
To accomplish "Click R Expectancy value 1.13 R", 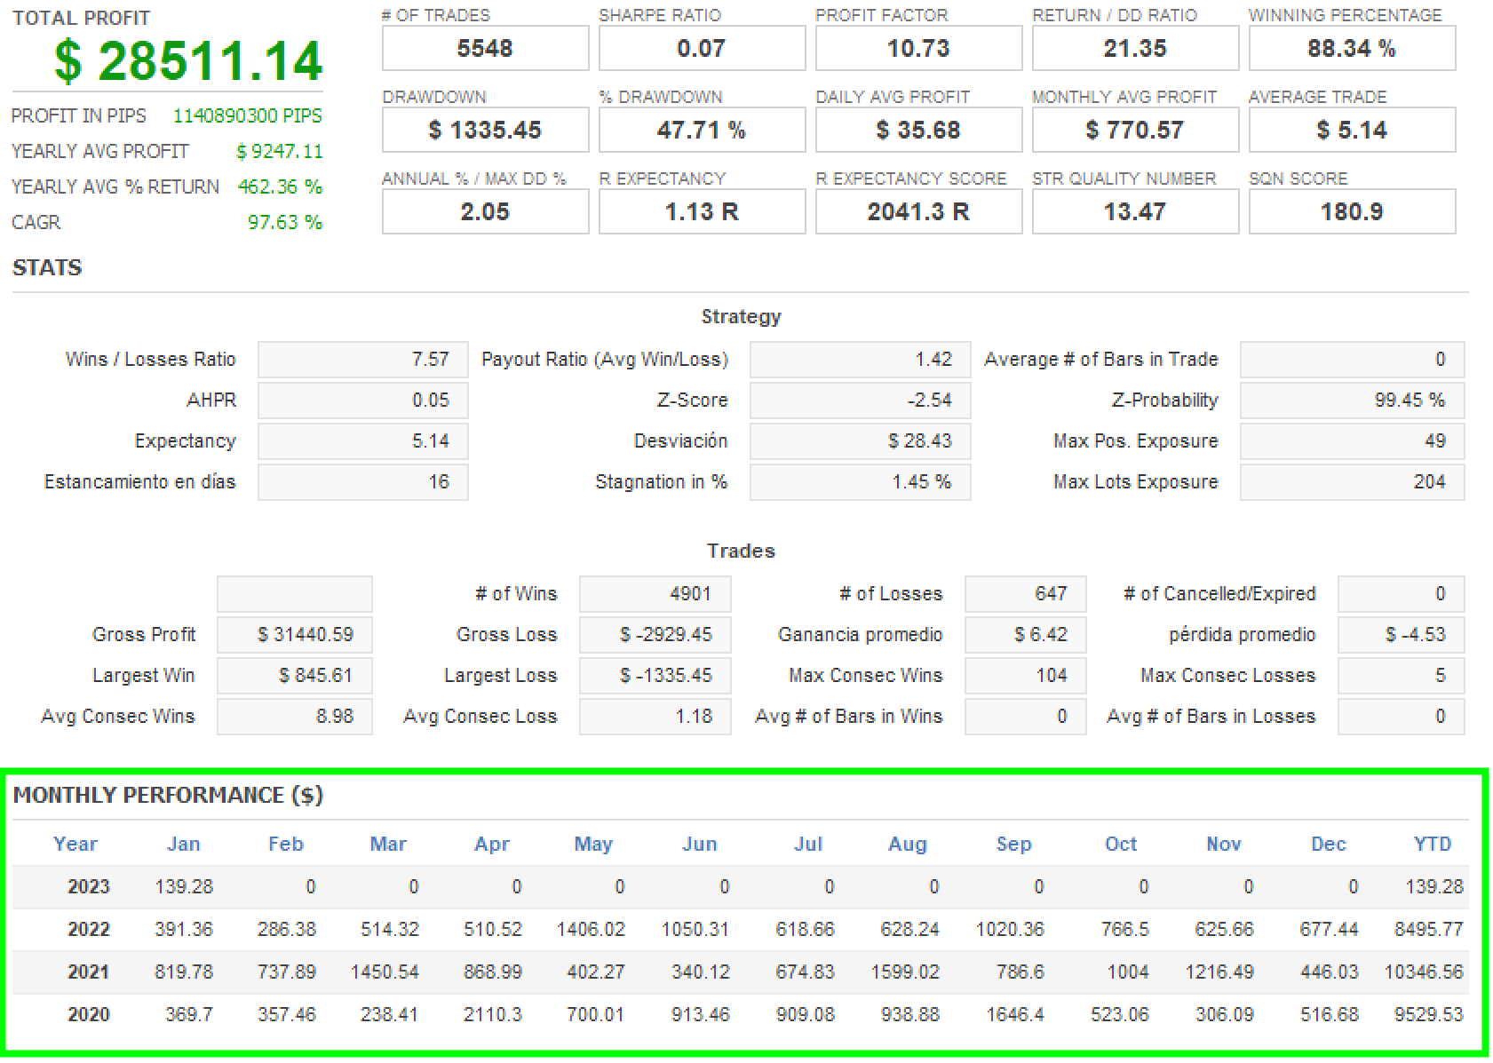I will [x=702, y=211].
